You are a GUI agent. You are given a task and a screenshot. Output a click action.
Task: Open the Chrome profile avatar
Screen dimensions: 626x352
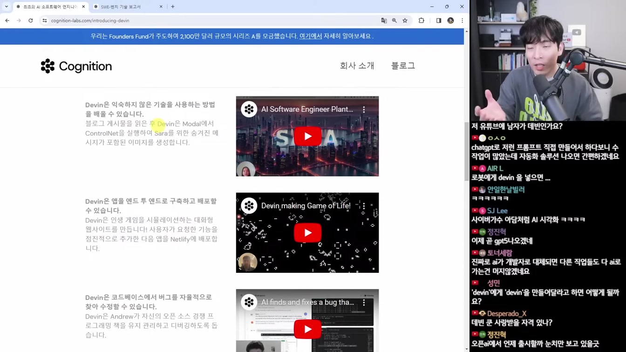click(x=450, y=20)
